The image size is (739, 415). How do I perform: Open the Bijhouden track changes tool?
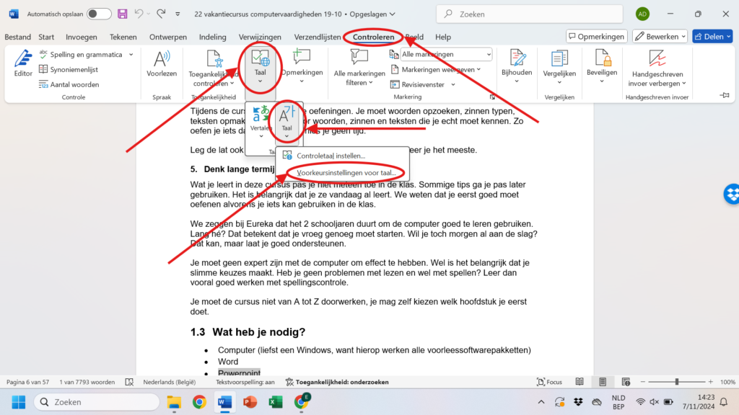click(517, 63)
